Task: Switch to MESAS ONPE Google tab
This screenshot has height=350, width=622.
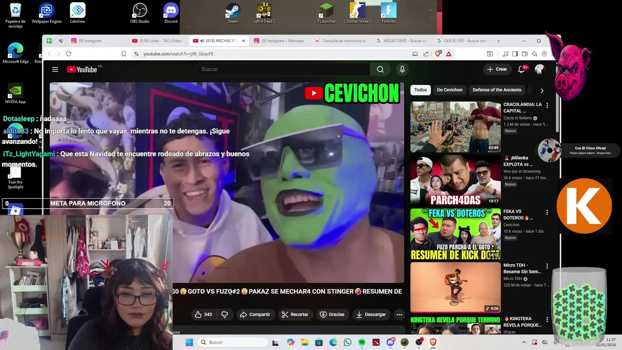Action: click(401, 41)
